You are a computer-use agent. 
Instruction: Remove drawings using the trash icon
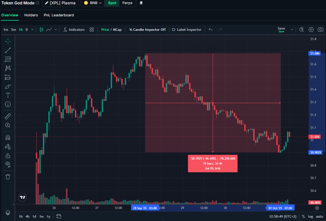[8, 176]
